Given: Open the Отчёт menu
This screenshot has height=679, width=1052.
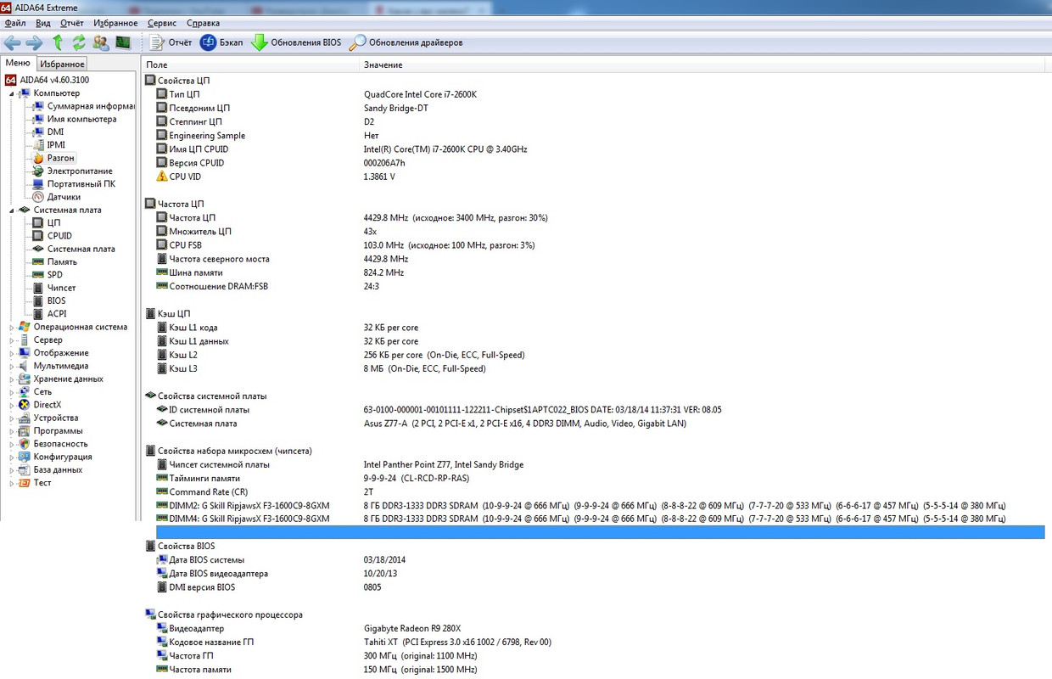Looking at the screenshot, I should point(72,23).
